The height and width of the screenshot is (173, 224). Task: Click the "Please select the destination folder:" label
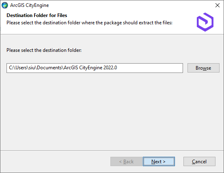44,50
